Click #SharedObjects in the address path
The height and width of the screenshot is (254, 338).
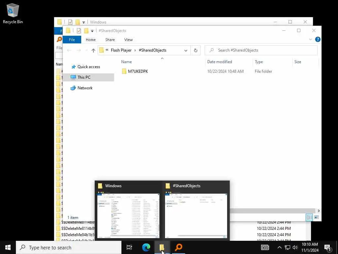pos(152,50)
